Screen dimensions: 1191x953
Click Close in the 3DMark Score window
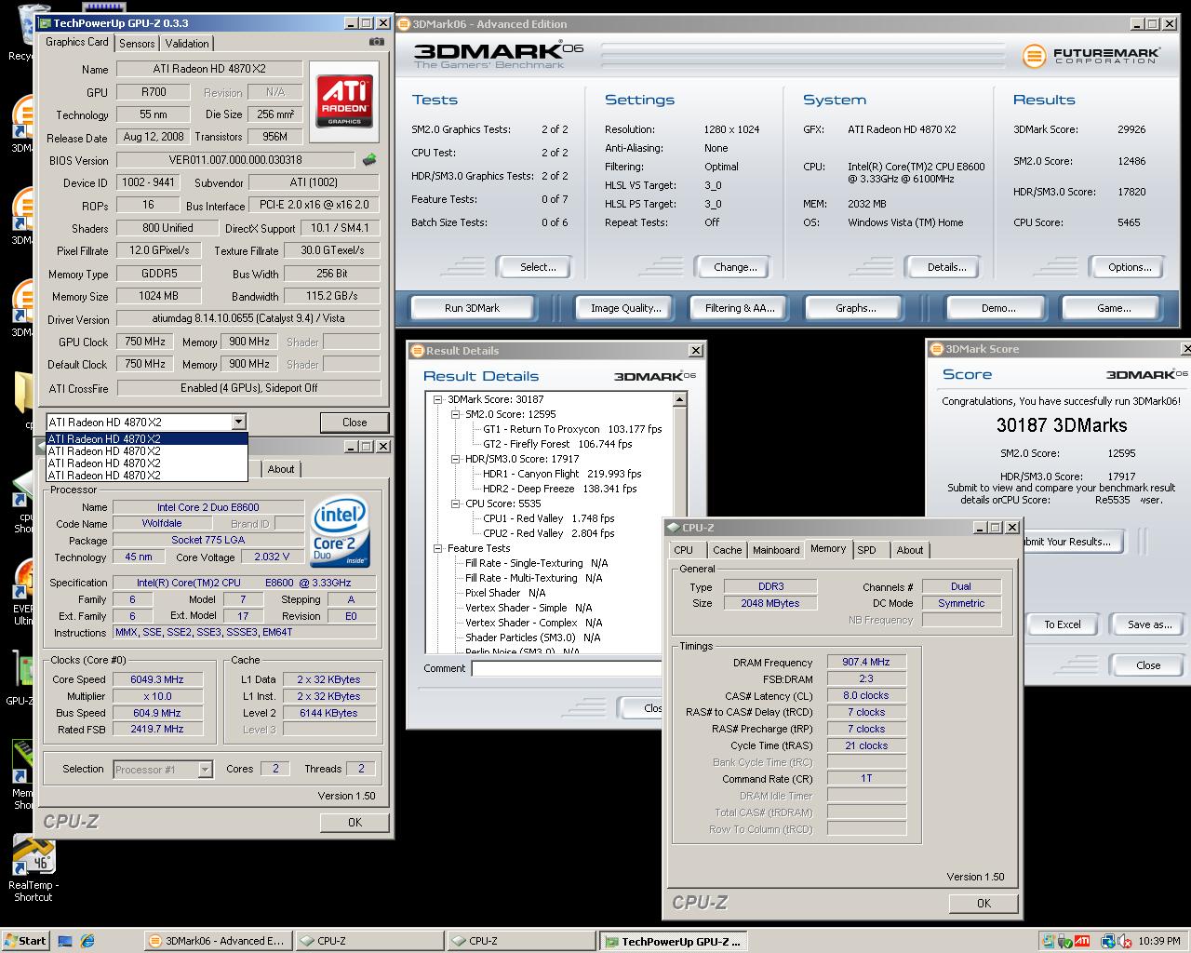[x=1148, y=665]
